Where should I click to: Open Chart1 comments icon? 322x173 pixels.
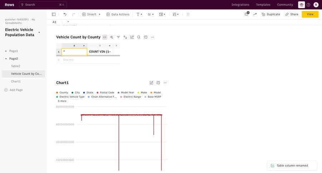pyautogui.click(x=158, y=83)
